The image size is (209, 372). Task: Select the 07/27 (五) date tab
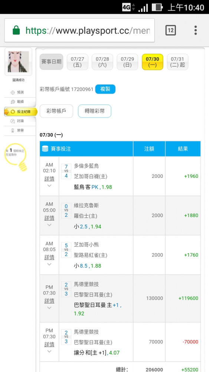click(x=77, y=62)
